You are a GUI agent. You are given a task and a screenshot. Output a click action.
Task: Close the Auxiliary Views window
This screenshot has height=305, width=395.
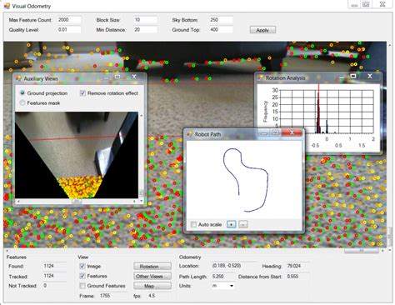click(134, 77)
